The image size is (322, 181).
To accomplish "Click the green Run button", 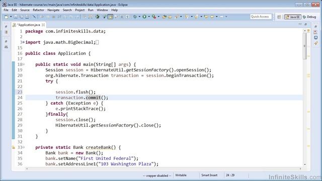I will [x=144, y=17].
